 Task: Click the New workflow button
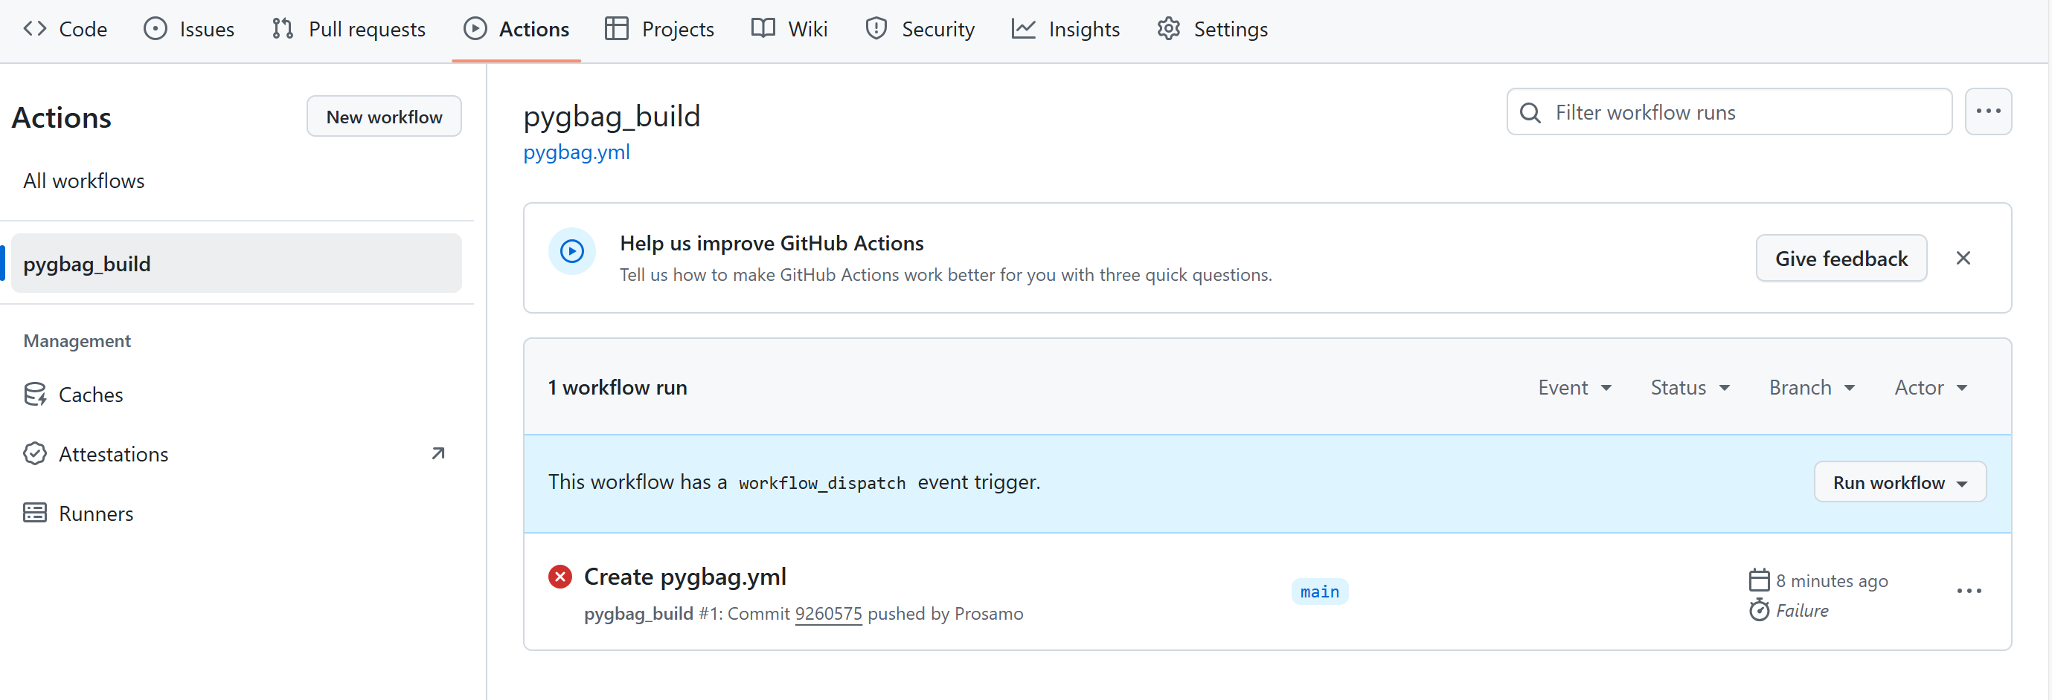[x=384, y=117]
